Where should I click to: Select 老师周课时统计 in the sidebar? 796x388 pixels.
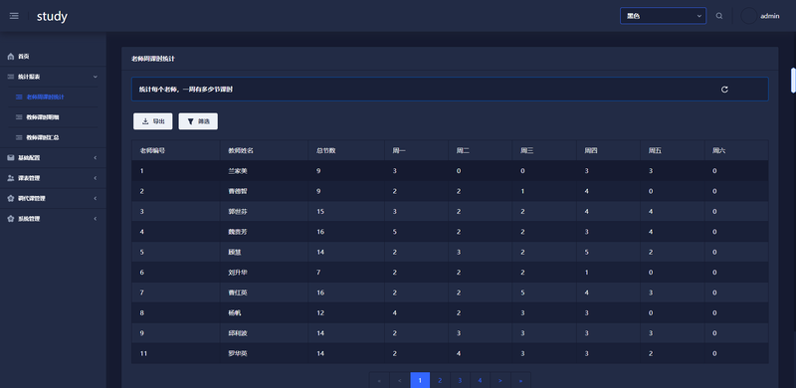(45, 97)
